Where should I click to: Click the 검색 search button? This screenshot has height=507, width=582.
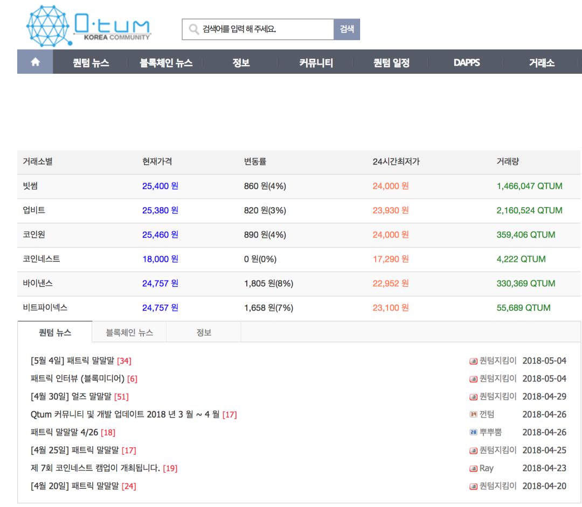tap(347, 29)
